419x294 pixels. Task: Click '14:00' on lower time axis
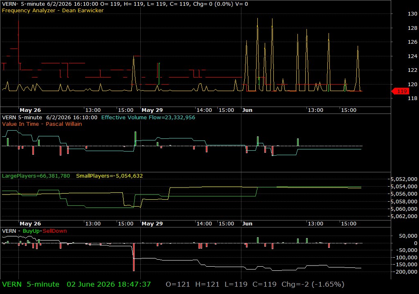click(204, 224)
